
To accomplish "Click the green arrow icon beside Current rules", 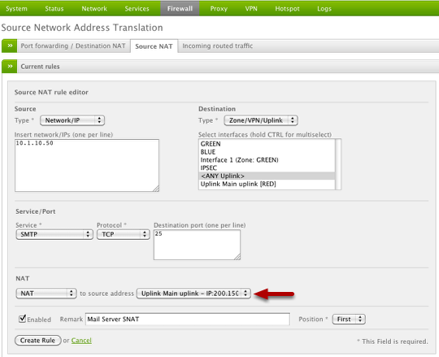I will click(10, 67).
